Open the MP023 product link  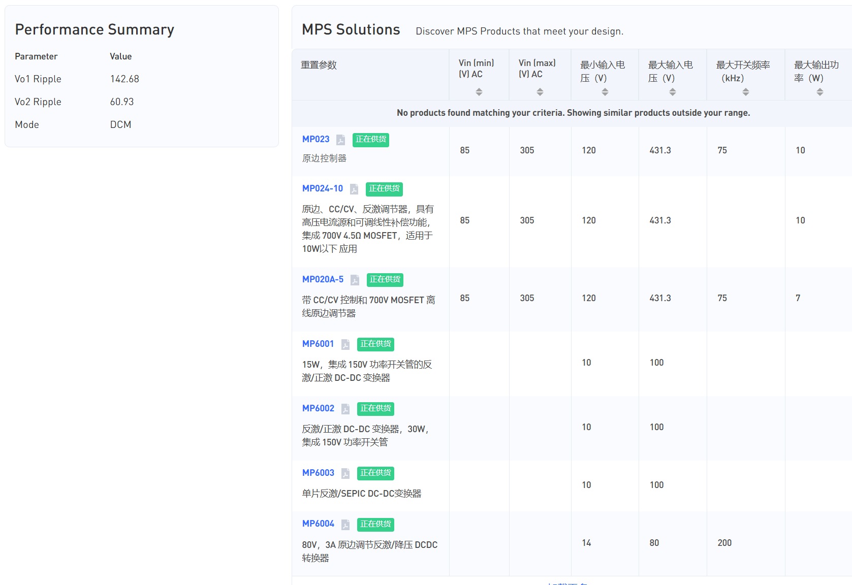tap(315, 139)
